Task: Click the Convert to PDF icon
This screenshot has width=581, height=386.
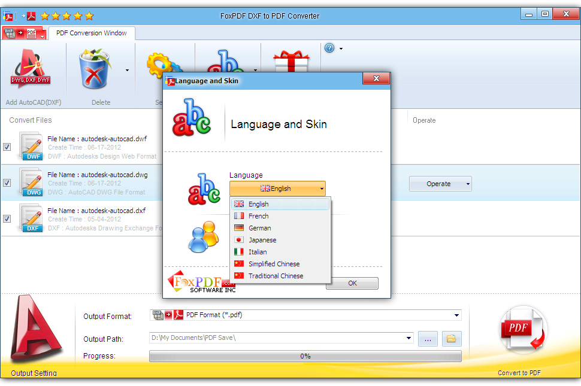Action: point(523,329)
